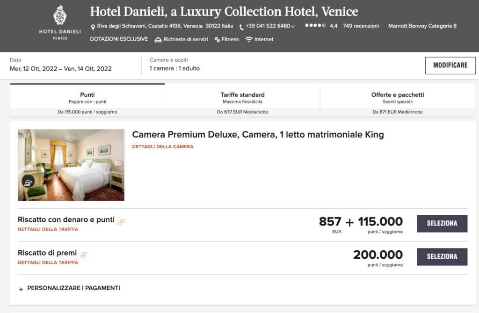Click the phone handset icon

(x=241, y=27)
